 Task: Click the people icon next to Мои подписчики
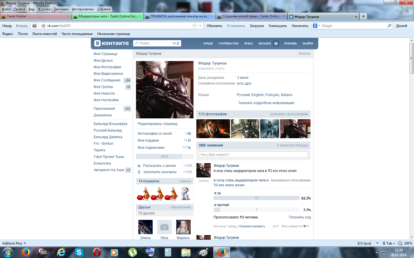(x=189, y=148)
